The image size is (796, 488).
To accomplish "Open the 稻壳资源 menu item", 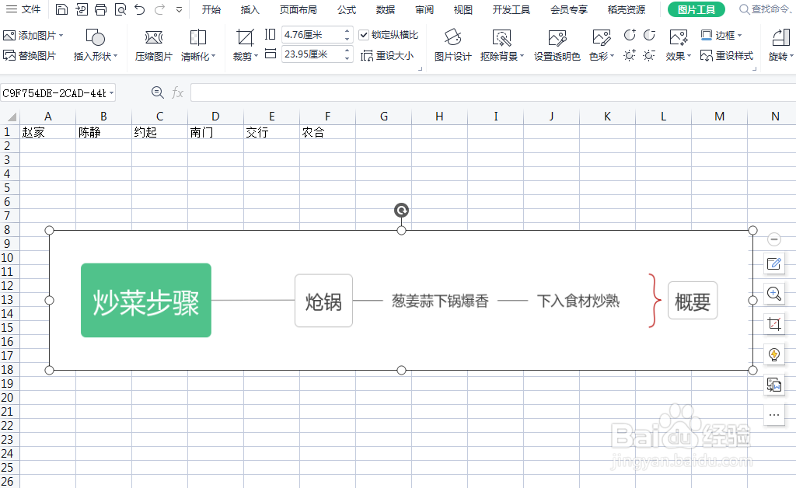I will click(626, 10).
